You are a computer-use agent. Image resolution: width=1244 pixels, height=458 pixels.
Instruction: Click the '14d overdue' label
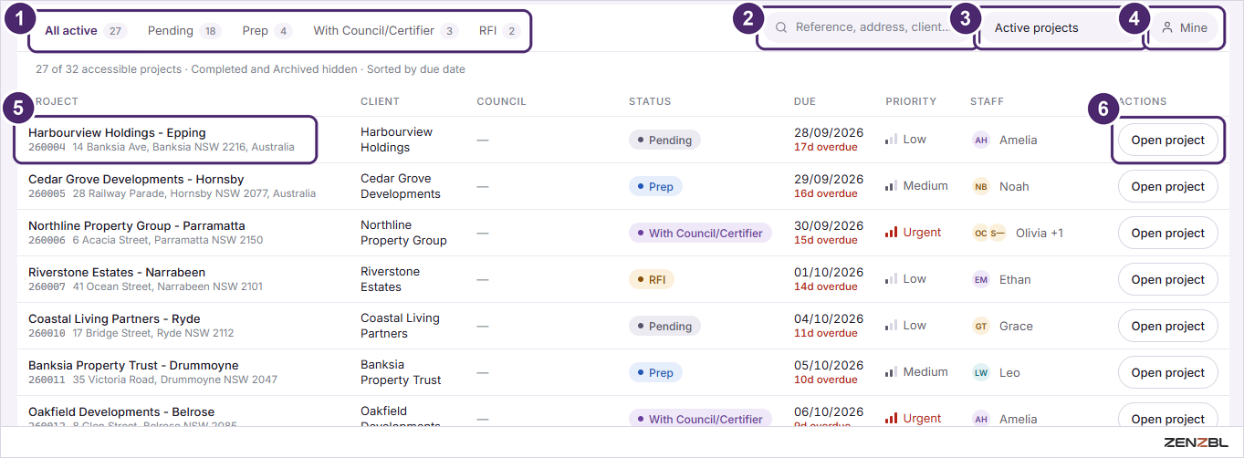click(x=826, y=286)
